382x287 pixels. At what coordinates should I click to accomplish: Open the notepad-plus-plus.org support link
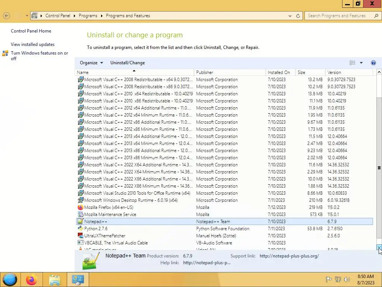click(x=289, y=256)
